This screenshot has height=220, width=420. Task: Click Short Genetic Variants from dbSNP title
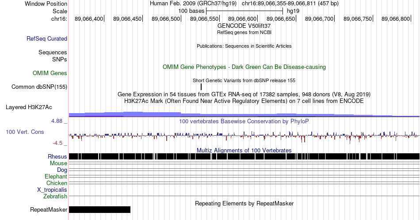[244, 80]
